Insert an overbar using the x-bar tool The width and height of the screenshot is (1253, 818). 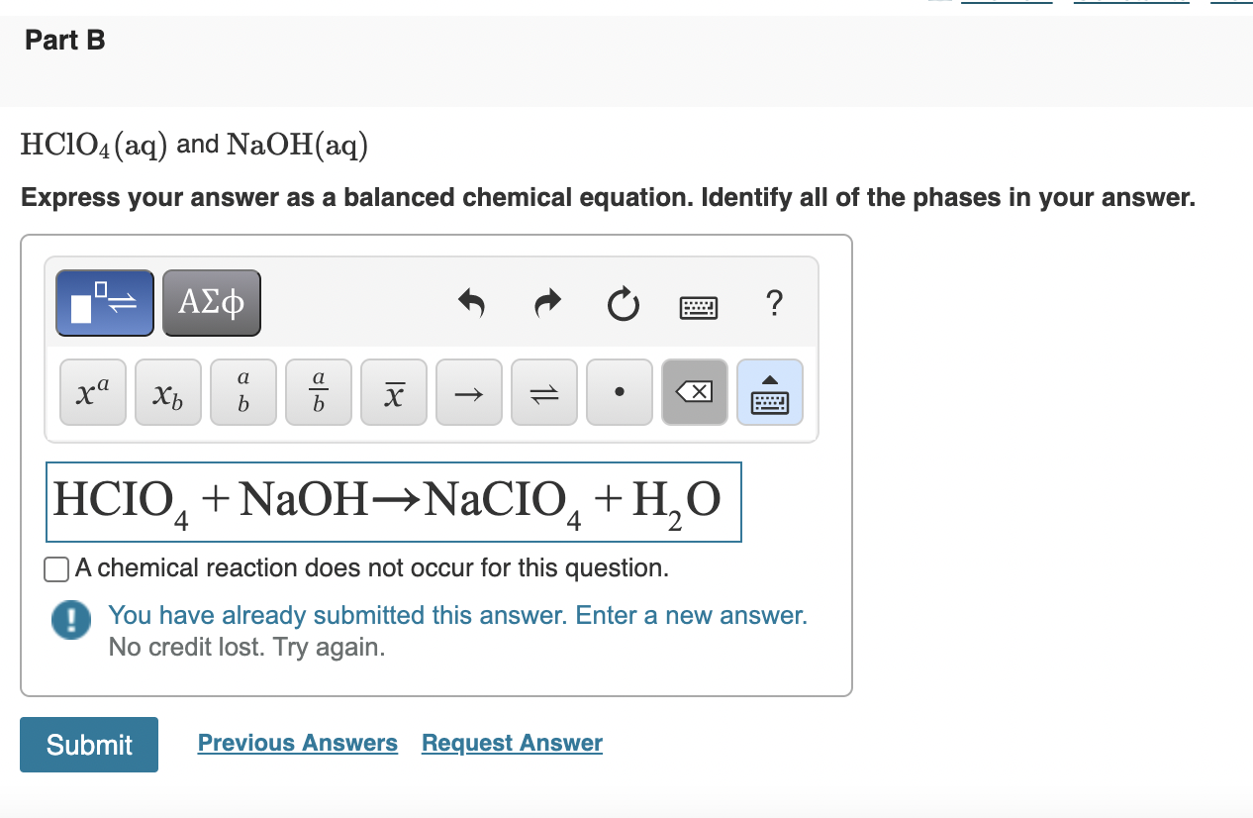click(393, 392)
